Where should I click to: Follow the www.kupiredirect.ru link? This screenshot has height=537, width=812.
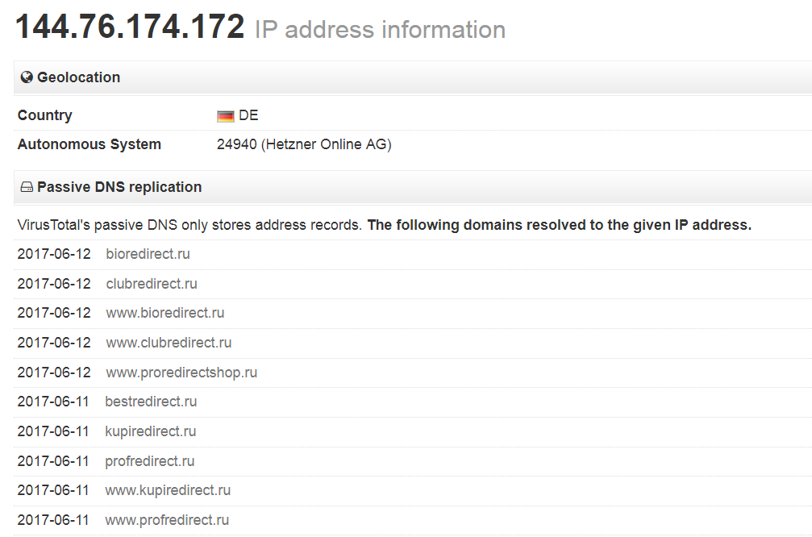tap(168, 490)
